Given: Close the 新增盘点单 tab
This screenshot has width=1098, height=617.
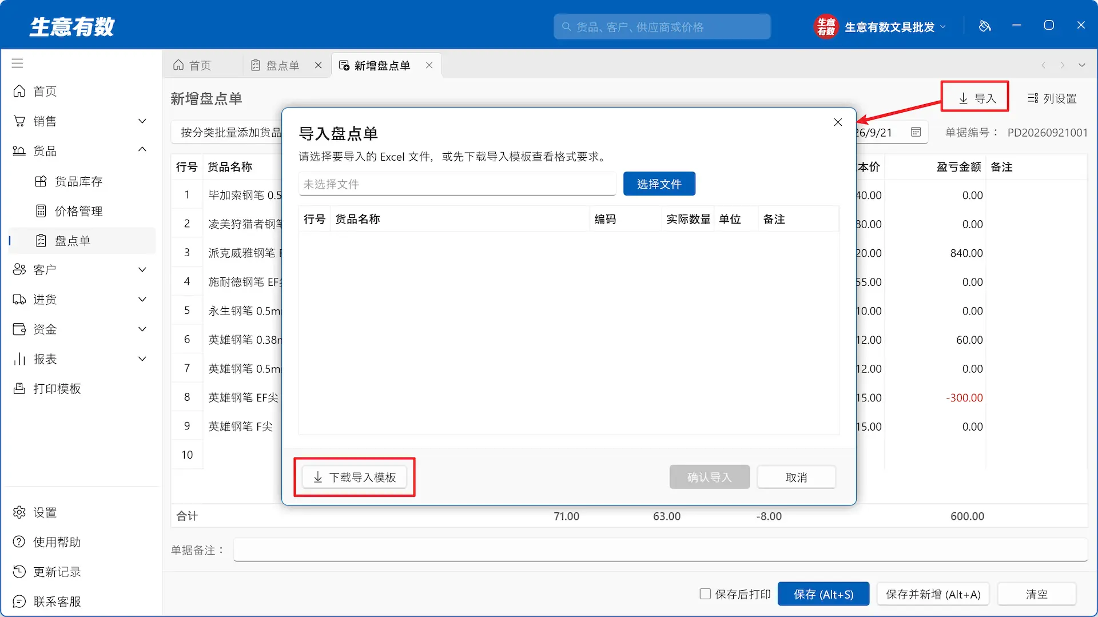Looking at the screenshot, I should tap(429, 65).
